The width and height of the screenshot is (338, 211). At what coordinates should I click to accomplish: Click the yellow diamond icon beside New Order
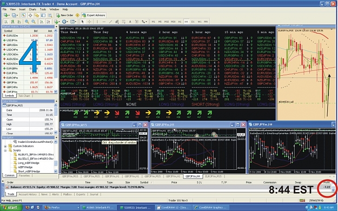tap(77, 15)
